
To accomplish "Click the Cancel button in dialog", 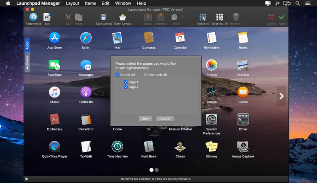I will (165, 119).
